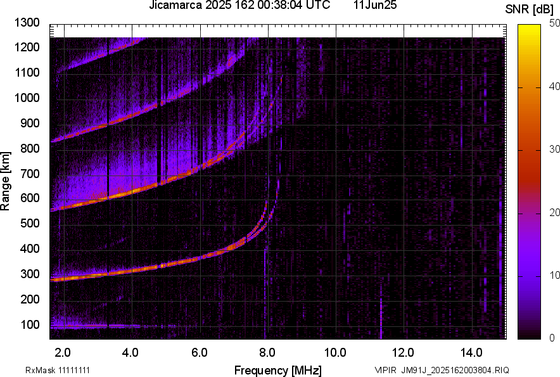Click the "RxMask 11111111" footer text
560x377 pixels.
[58, 370]
